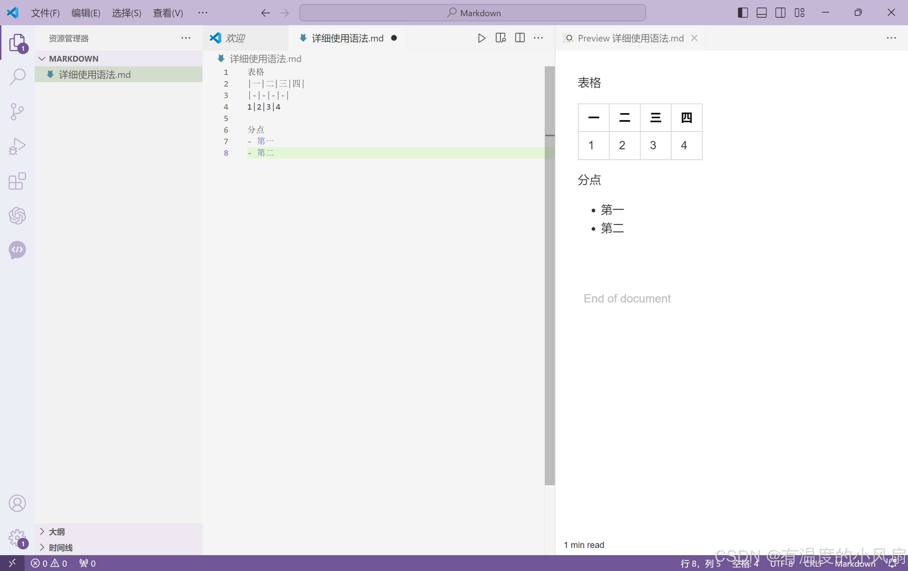Toggle the bottom panel visibility
Image resolution: width=908 pixels, height=571 pixels.
[761, 13]
